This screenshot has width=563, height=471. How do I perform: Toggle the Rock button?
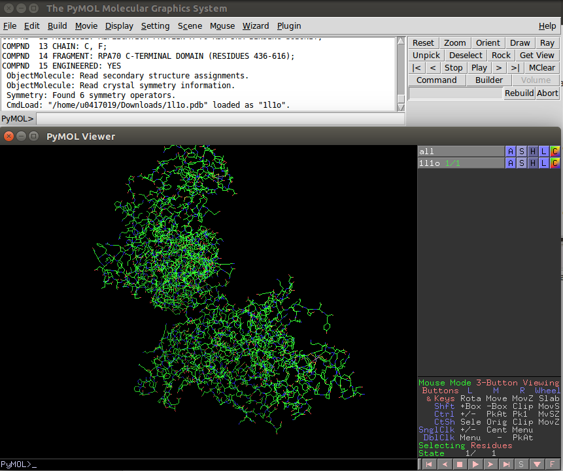click(x=501, y=56)
